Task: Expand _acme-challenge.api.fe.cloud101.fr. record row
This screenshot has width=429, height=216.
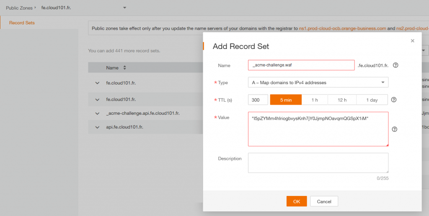Action: [x=97, y=113]
